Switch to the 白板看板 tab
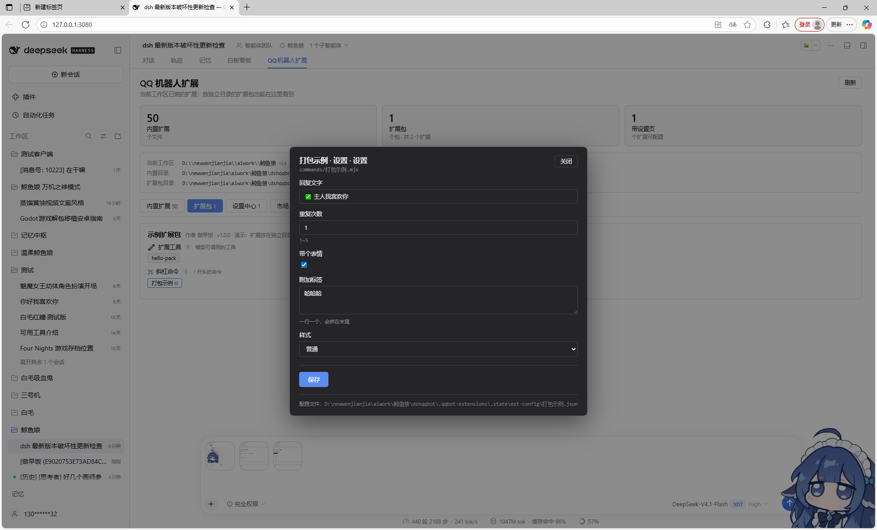Image resolution: width=877 pixels, height=530 pixels. pyautogui.click(x=239, y=60)
